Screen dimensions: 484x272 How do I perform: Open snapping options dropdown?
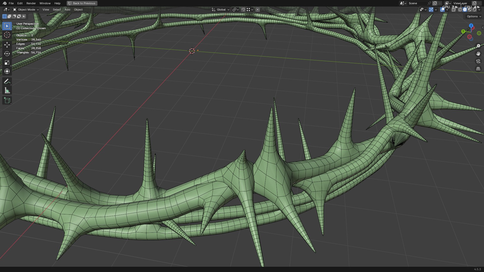(250, 10)
